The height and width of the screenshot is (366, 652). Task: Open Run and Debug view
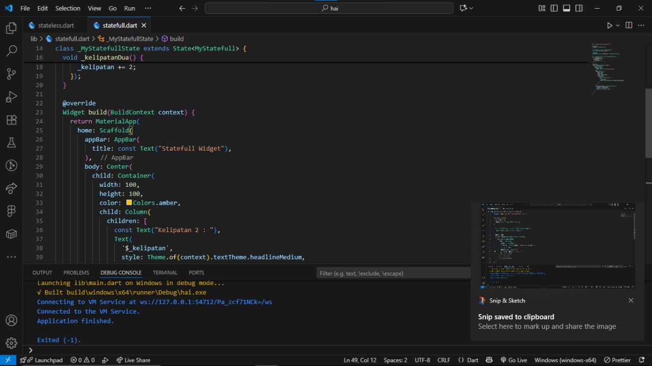pyautogui.click(x=11, y=97)
